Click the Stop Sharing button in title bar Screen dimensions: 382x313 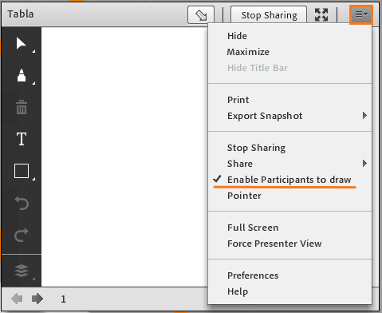[269, 15]
